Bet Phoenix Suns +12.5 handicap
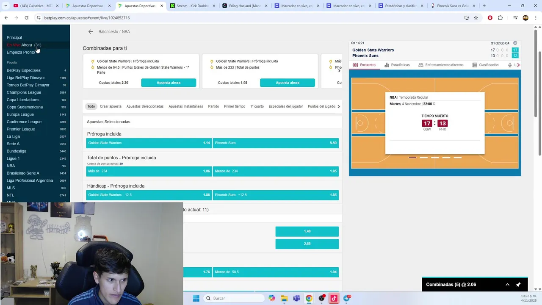The image size is (542, 305). (276, 195)
